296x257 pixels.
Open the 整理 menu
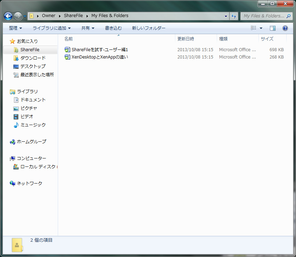[x=16, y=28]
